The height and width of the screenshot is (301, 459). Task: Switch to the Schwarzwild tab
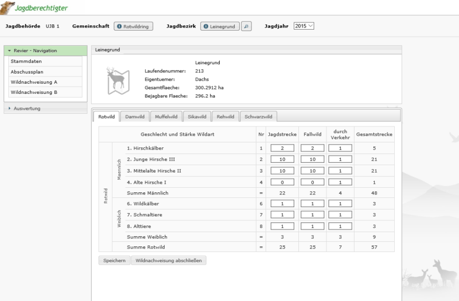tap(258, 117)
